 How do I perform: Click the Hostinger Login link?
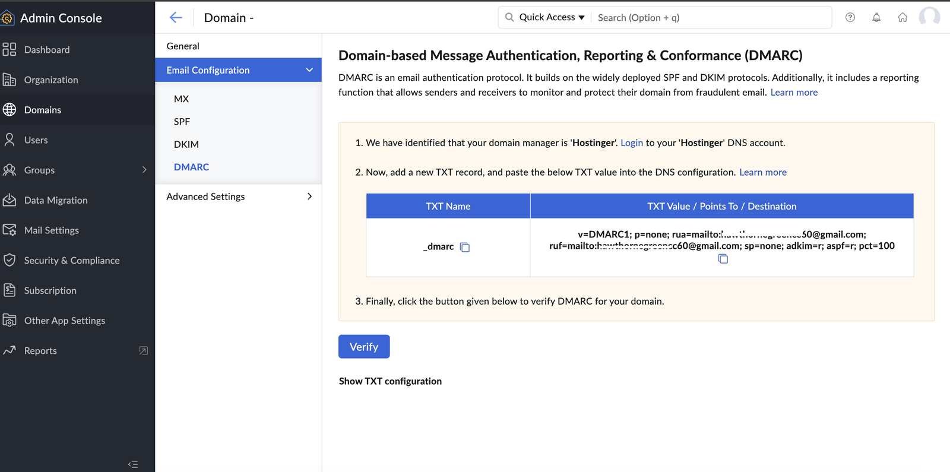click(631, 143)
